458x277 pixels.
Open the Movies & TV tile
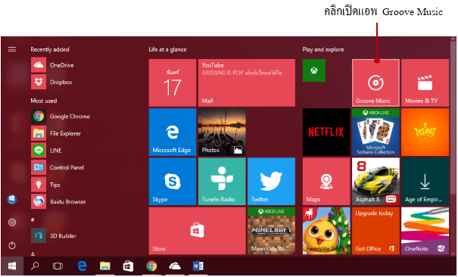425,83
